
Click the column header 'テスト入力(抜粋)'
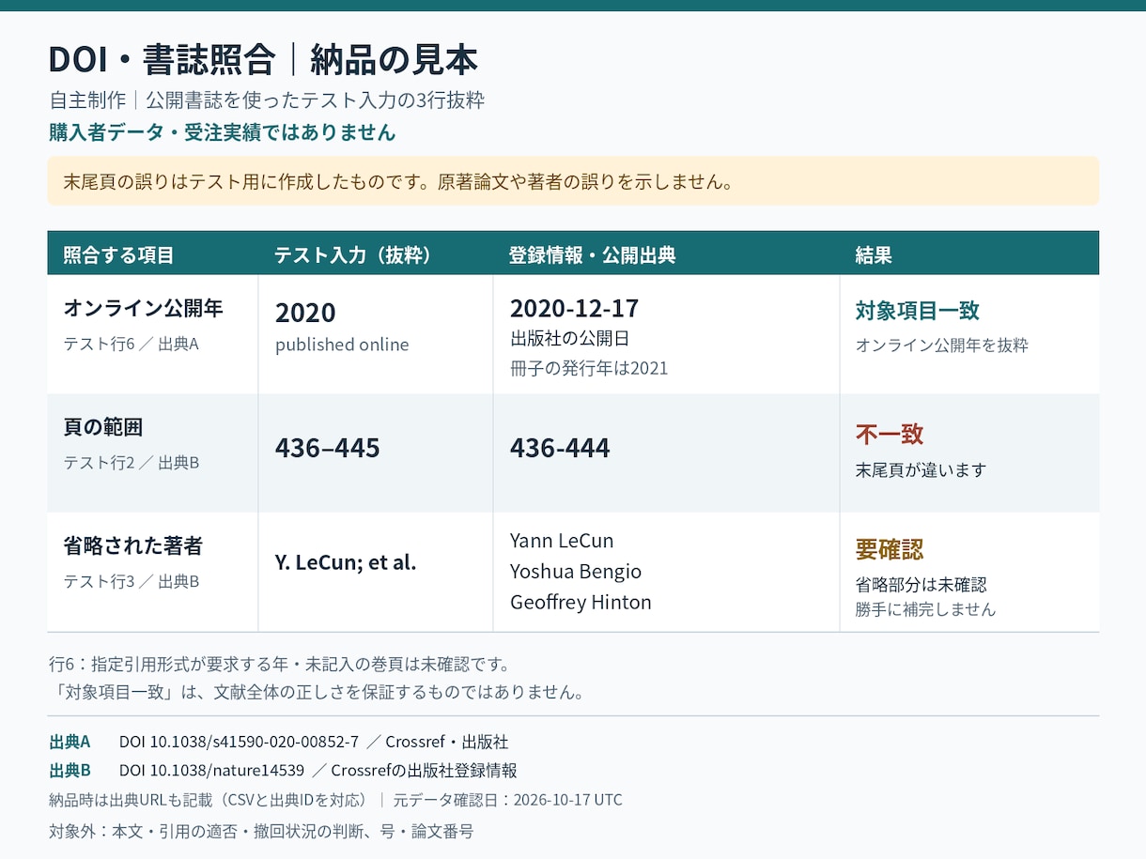coord(352,255)
